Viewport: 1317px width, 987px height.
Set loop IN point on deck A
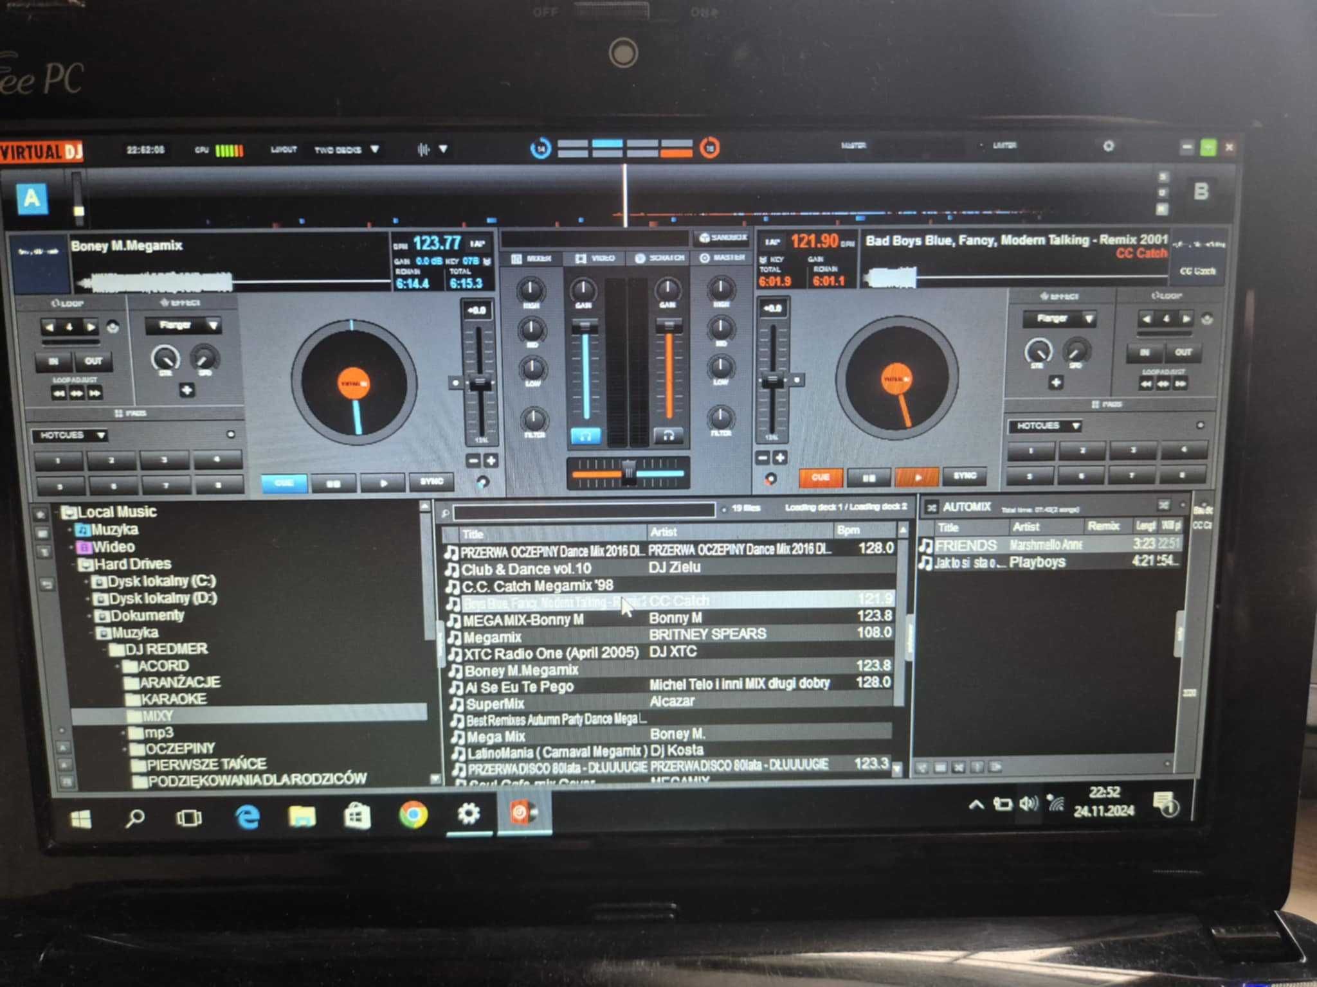[53, 361]
